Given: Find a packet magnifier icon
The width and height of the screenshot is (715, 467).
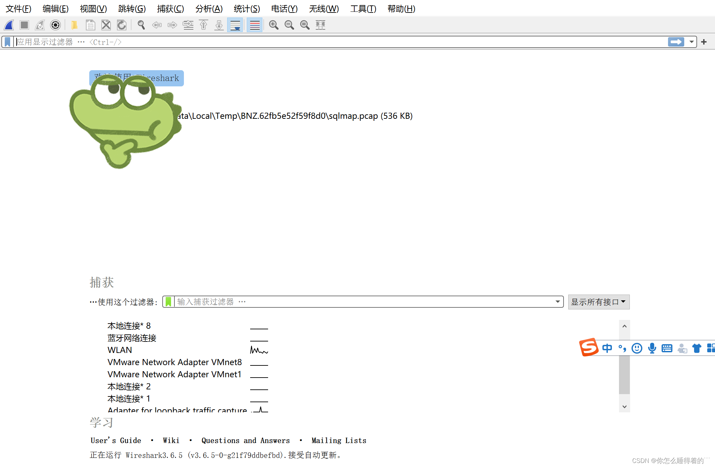Looking at the screenshot, I should pos(141,25).
